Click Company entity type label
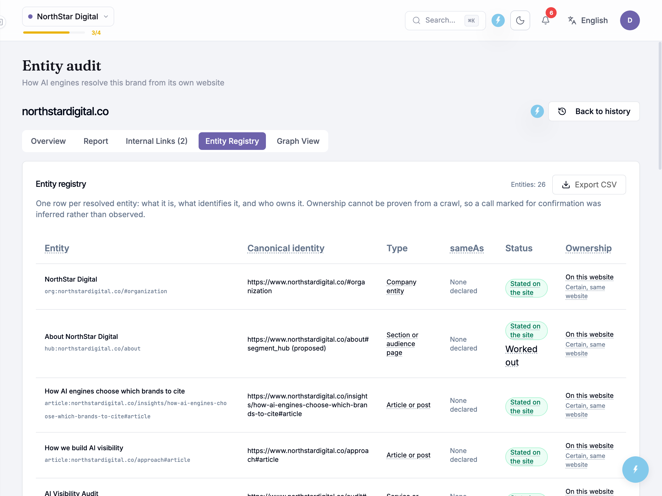The height and width of the screenshot is (496, 662). point(401,286)
